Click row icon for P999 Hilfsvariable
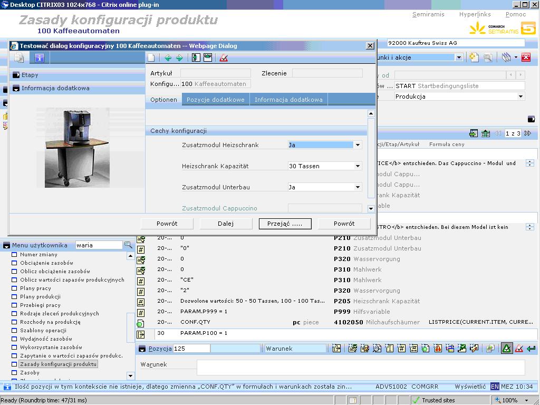Screen dimensions: 540x405 click(140, 313)
